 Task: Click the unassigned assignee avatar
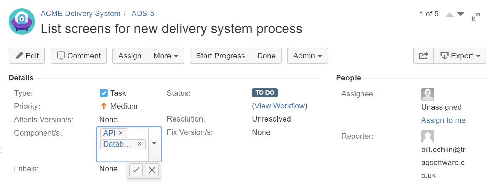coord(427,94)
